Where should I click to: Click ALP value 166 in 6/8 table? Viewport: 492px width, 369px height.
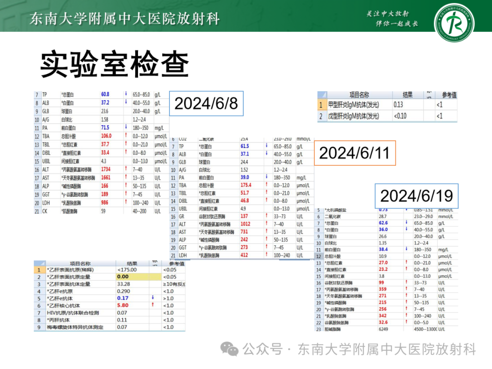tap(104, 186)
